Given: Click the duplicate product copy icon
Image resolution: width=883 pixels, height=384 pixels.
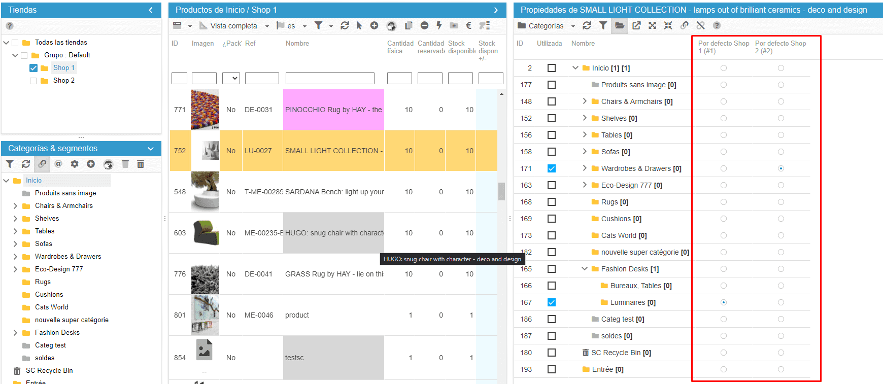Looking at the screenshot, I should coord(409,25).
